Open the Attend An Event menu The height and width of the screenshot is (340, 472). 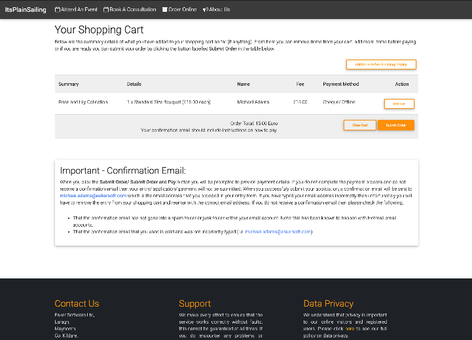coord(80,10)
